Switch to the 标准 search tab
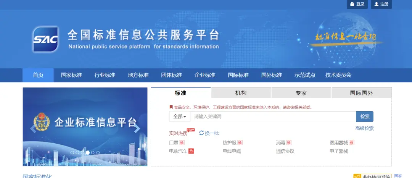Screen dimensions: 412x178 point(181,93)
